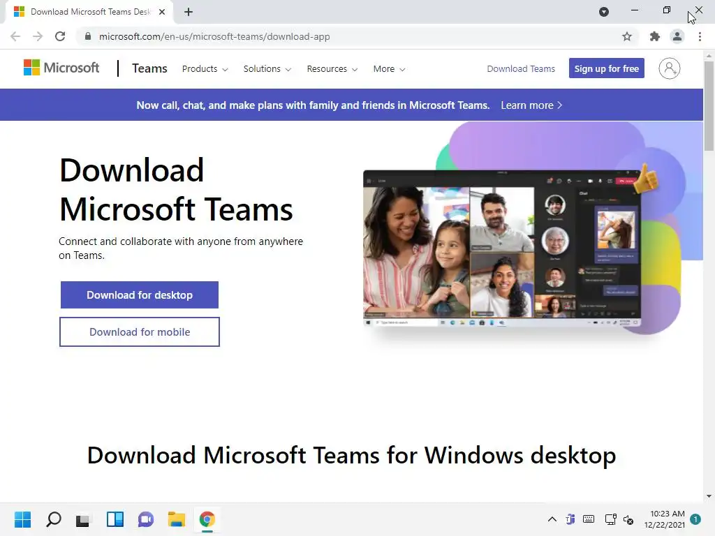715x536 pixels.
Task: Reload the page with refresh icon
Action: coord(60,36)
